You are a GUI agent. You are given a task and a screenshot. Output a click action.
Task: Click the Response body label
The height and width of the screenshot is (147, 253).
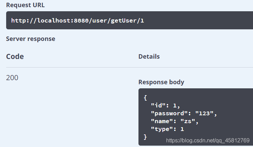[161, 82]
